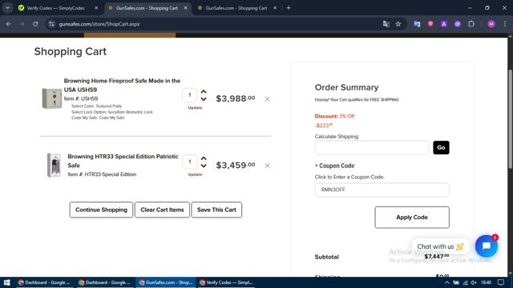Image resolution: width=513 pixels, height=288 pixels.
Task: Click Save This Cart button
Action: [x=216, y=210]
